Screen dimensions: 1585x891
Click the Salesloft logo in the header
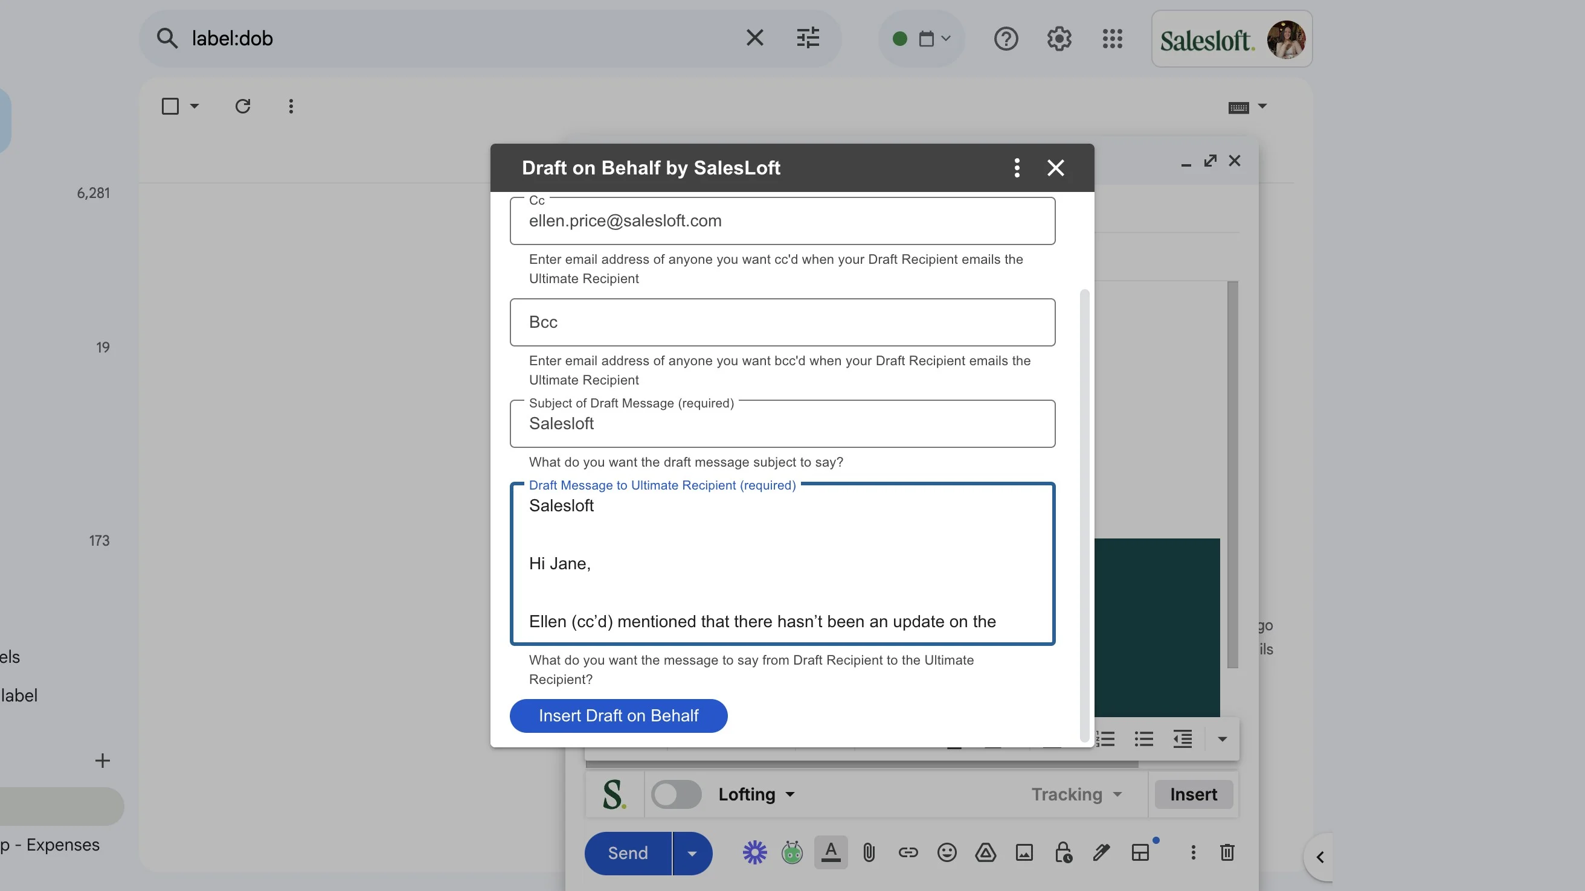(x=1207, y=41)
